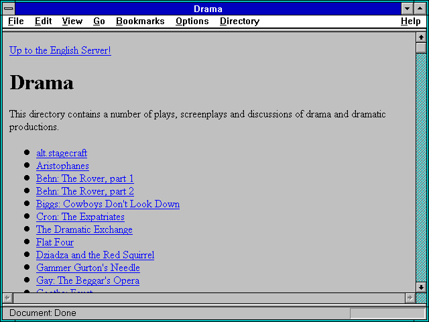
Task: Follow the Up to the English Server link
Action: 60,51
